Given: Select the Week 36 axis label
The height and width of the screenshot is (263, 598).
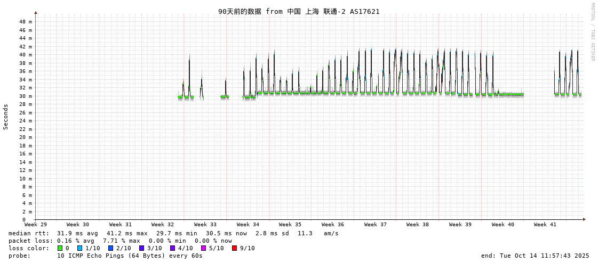Looking at the screenshot, I should point(333,225).
